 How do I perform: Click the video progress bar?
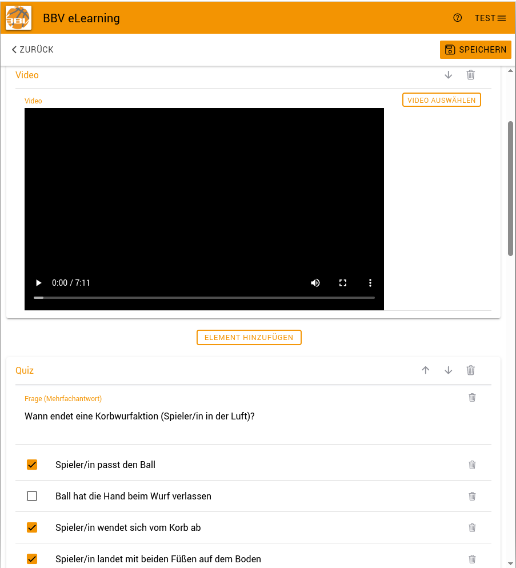coord(204,298)
